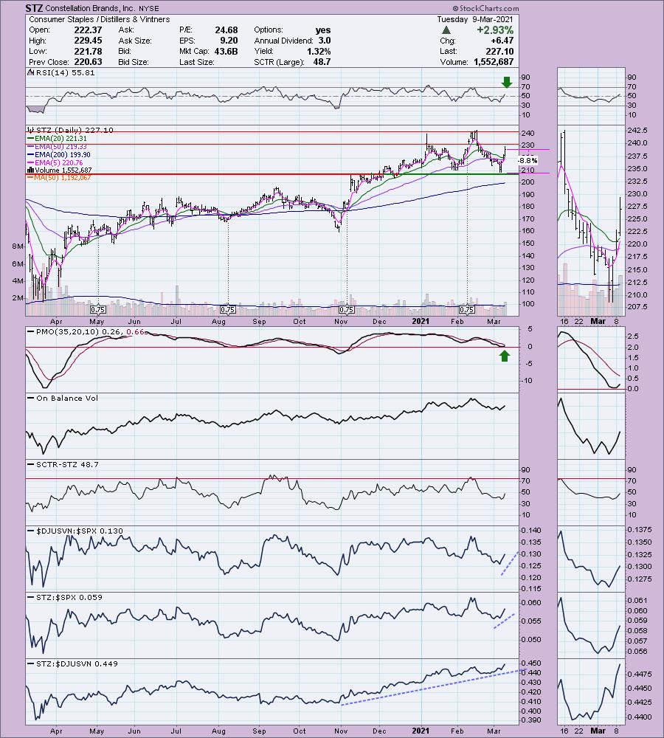
Task: Click the small chart icon beside RSI(14)
Action: tap(31, 72)
